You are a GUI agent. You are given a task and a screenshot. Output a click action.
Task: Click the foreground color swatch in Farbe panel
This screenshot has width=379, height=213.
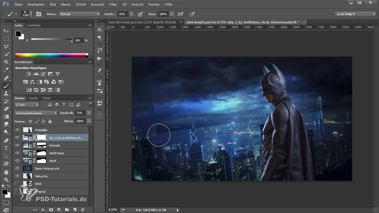[x=18, y=34]
